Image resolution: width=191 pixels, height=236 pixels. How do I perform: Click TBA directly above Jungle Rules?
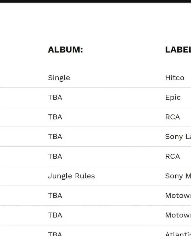tap(55, 156)
